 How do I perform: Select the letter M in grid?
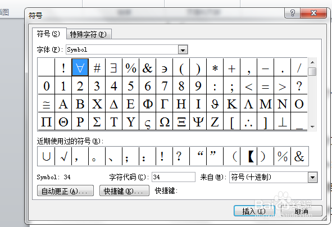pyautogui.click(x=265, y=103)
